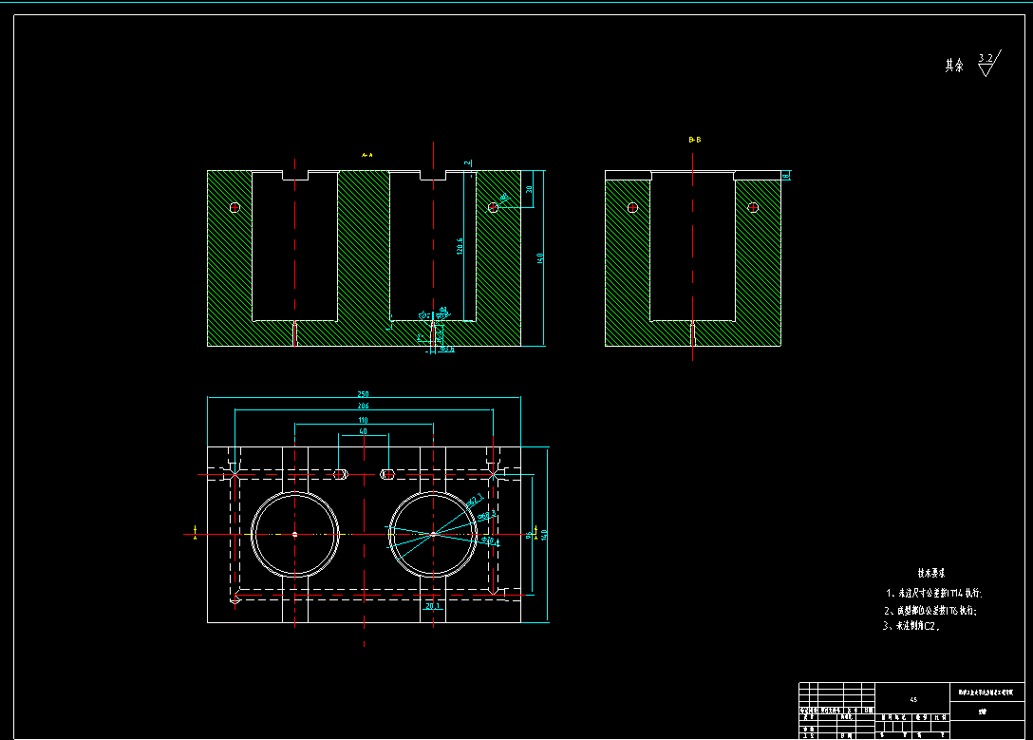This screenshot has width=1033, height=740.
Task: Pick the left cavity circle center point
Action: tap(294, 535)
